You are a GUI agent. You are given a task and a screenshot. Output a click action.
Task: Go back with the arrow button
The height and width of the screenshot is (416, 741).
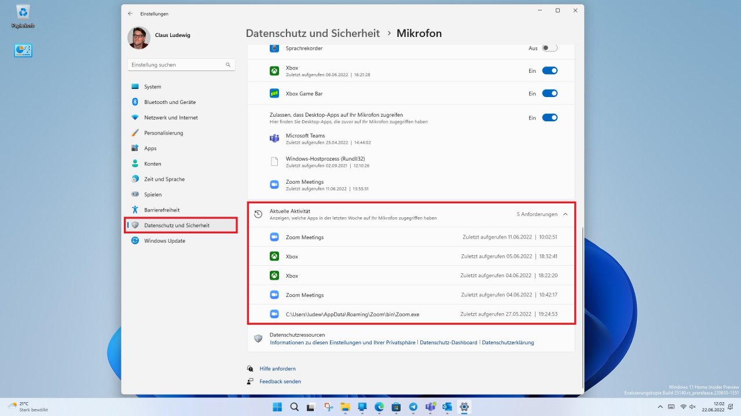(x=130, y=13)
